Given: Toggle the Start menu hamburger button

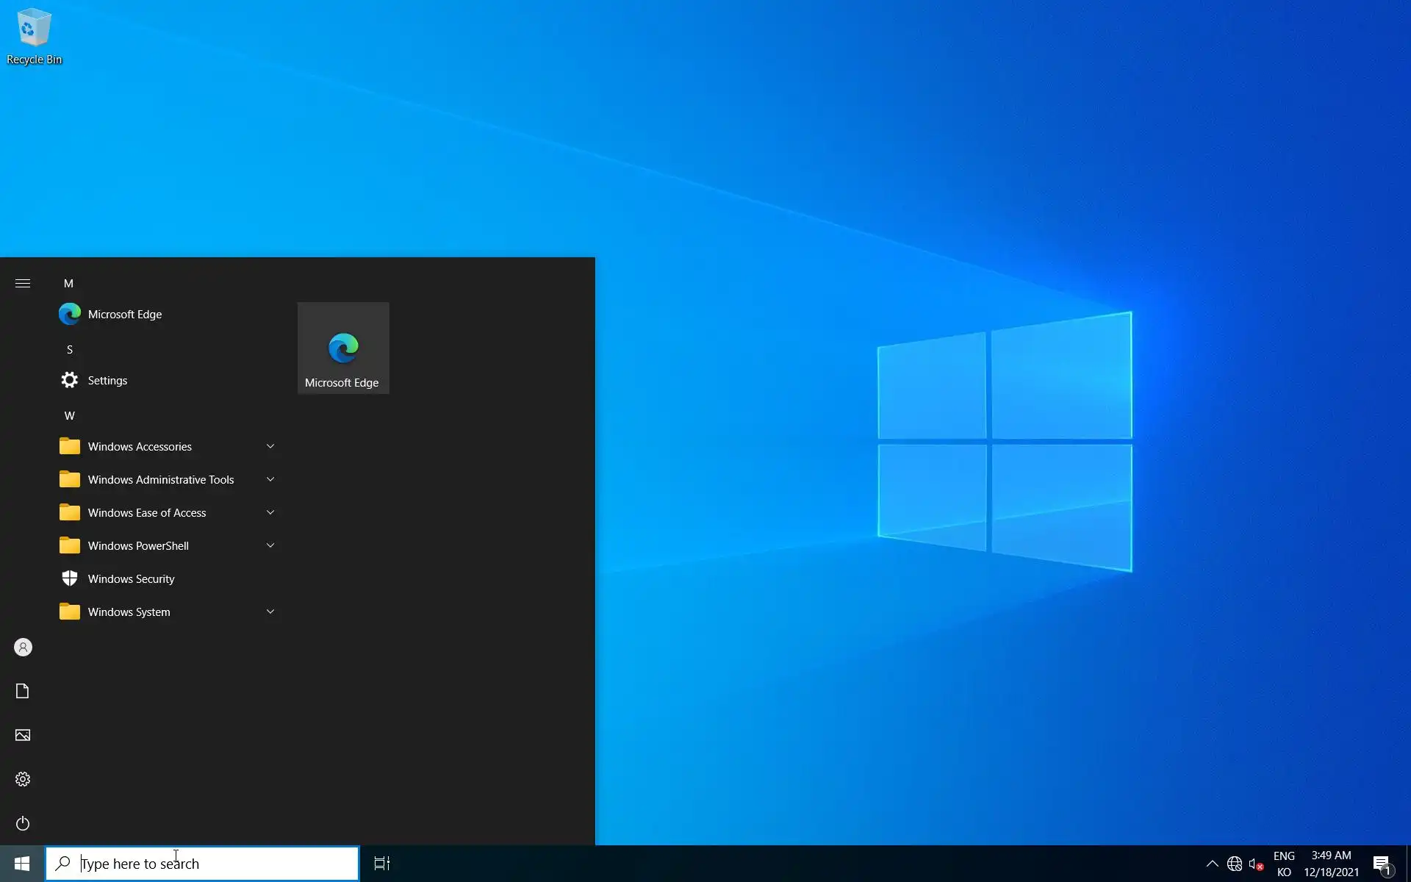Looking at the screenshot, I should [x=23, y=283].
